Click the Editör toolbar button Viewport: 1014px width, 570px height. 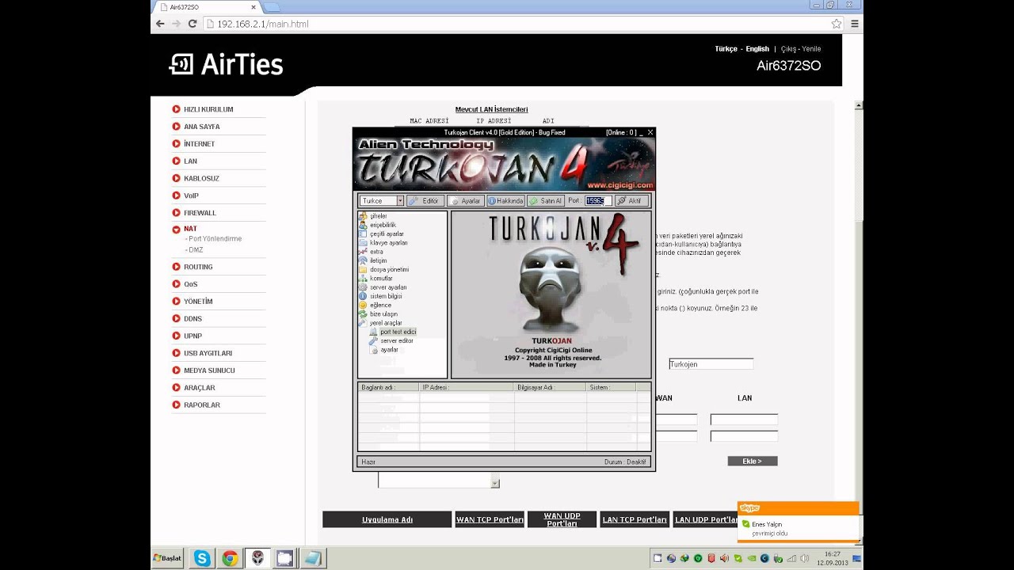pyautogui.click(x=424, y=201)
